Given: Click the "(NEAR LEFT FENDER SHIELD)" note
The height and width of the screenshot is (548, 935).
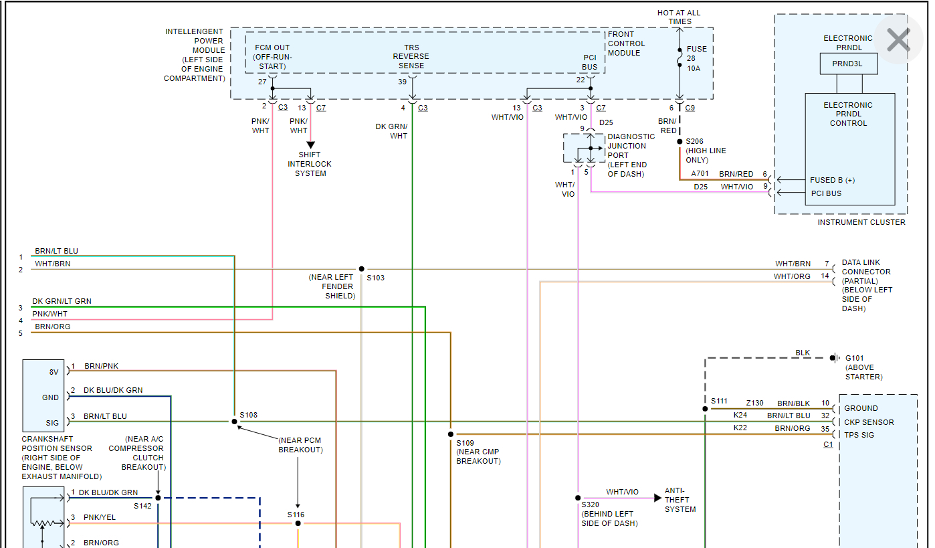Looking at the screenshot, I should [331, 286].
